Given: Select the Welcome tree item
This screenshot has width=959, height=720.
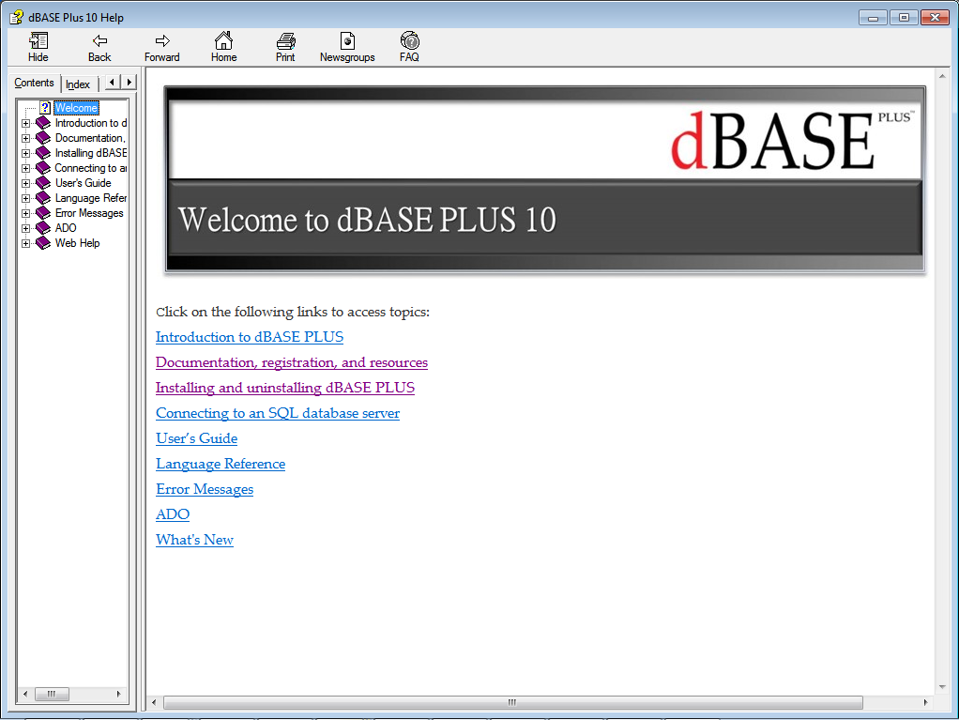Looking at the screenshot, I should click(76, 108).
